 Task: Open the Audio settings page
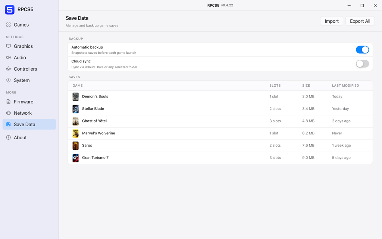29,58
